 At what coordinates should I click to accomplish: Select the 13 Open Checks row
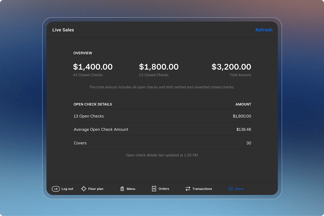(162, 116)
